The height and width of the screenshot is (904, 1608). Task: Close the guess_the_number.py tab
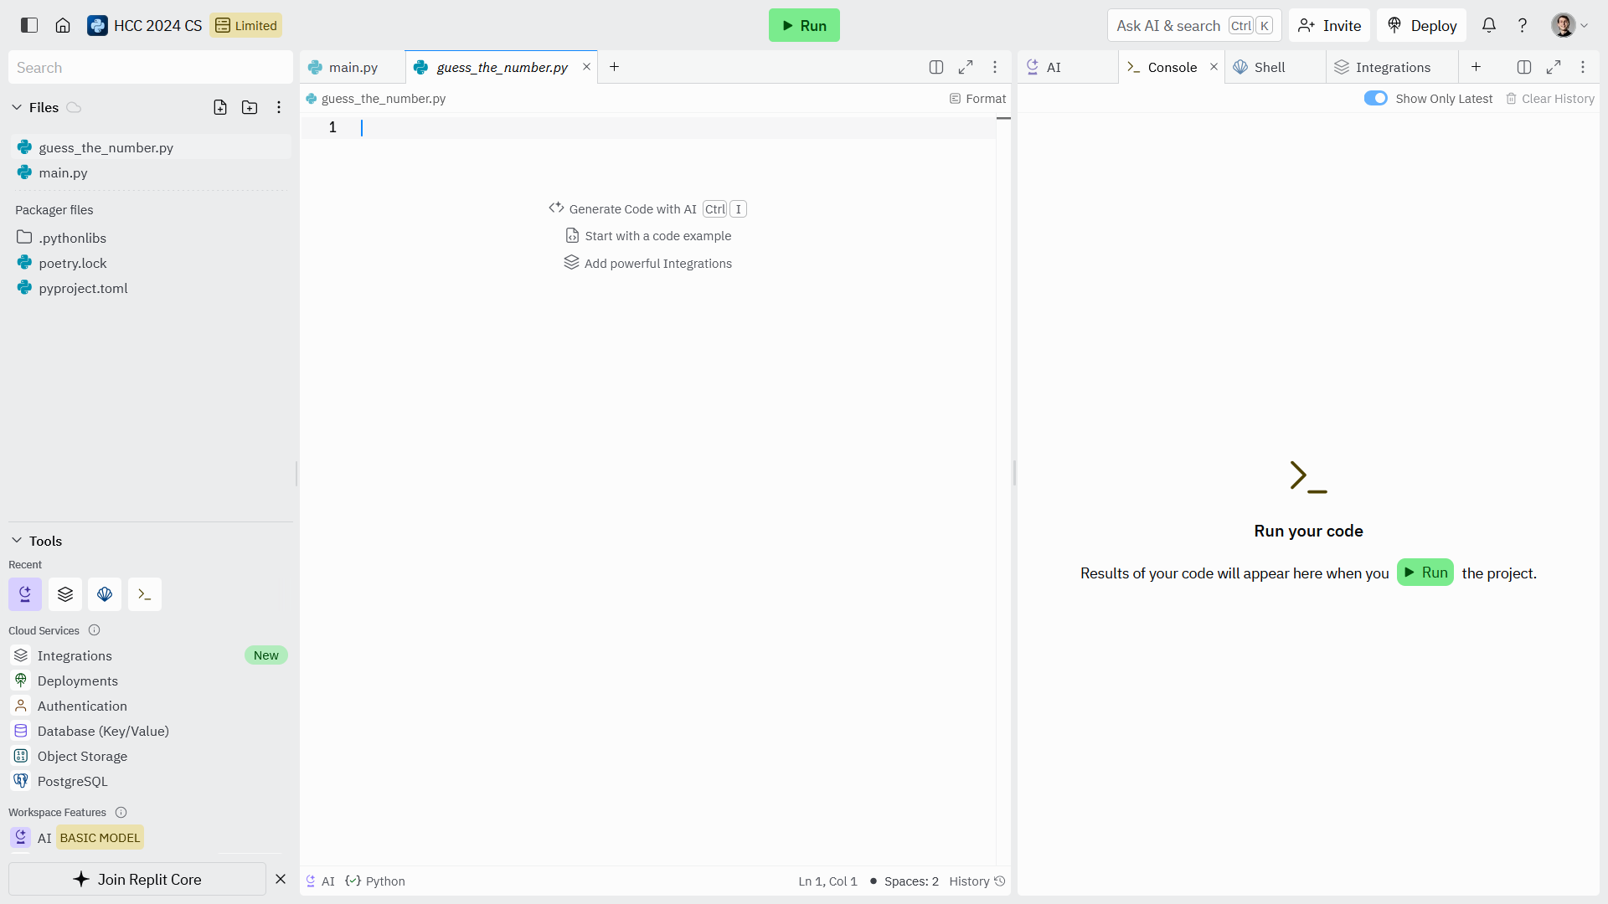[x=586, y=67]
